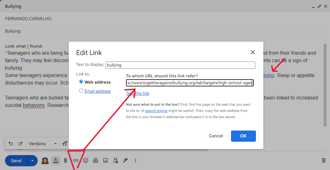Click the Edit Link dialog heading

pyautogui.click(x=89, y=53)
